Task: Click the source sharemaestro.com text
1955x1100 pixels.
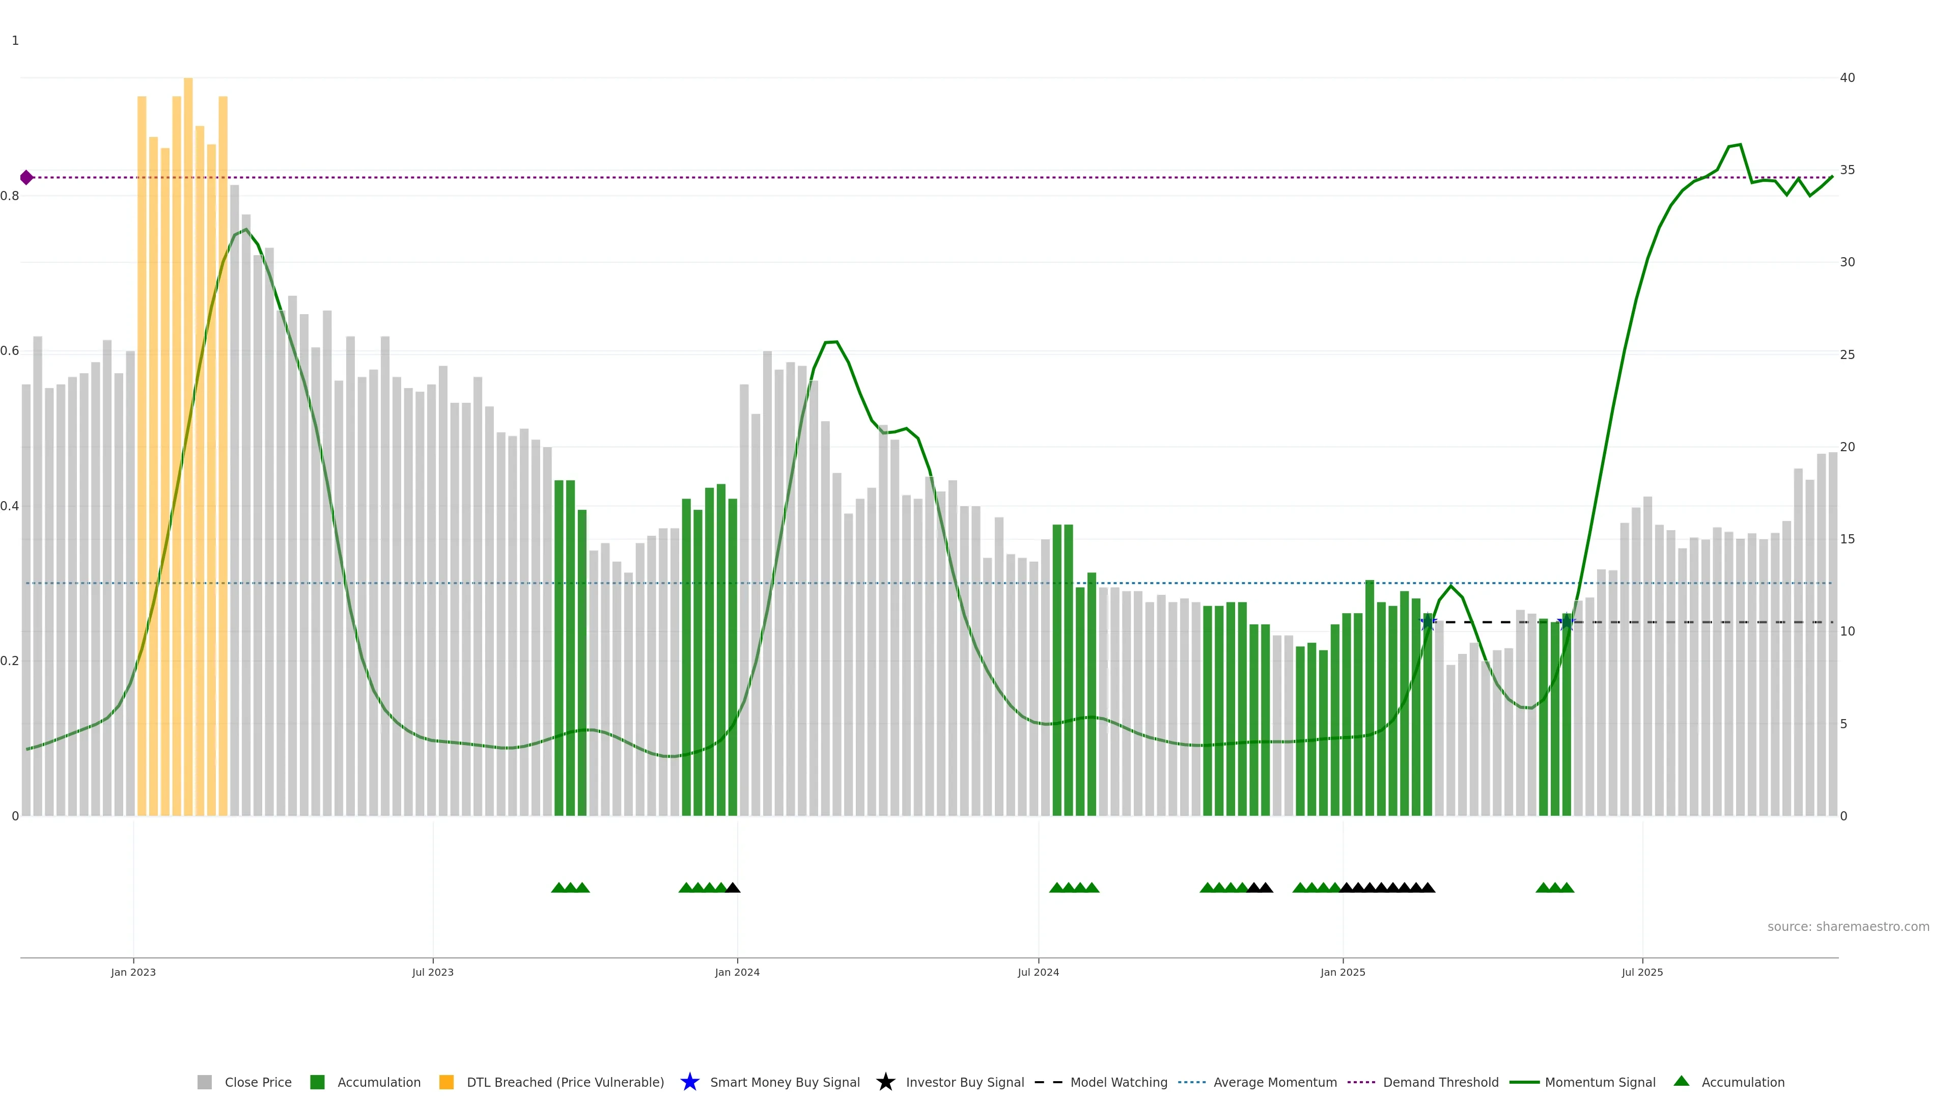Action: (1848, 926)
